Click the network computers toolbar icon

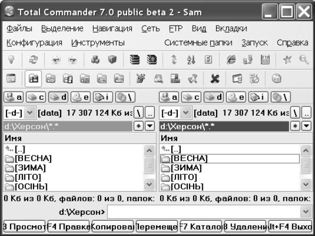pyautogui.click(x=248, y=60)
